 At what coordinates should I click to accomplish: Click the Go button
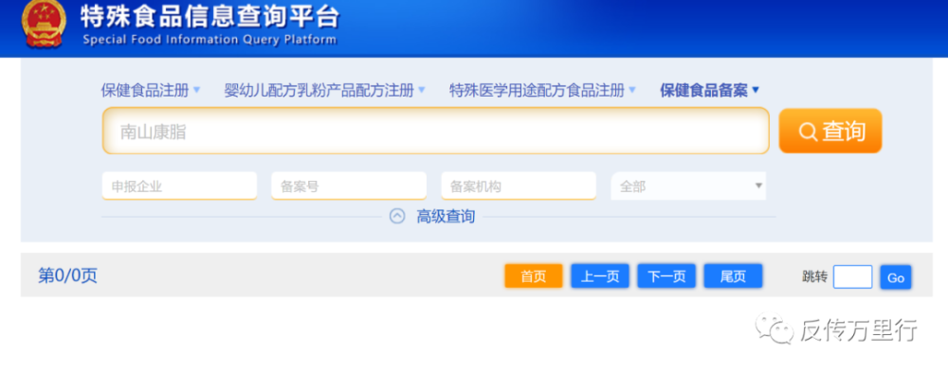[x=896, y=277]
